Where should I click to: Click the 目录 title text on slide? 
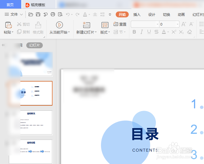[x=145, y=134]
